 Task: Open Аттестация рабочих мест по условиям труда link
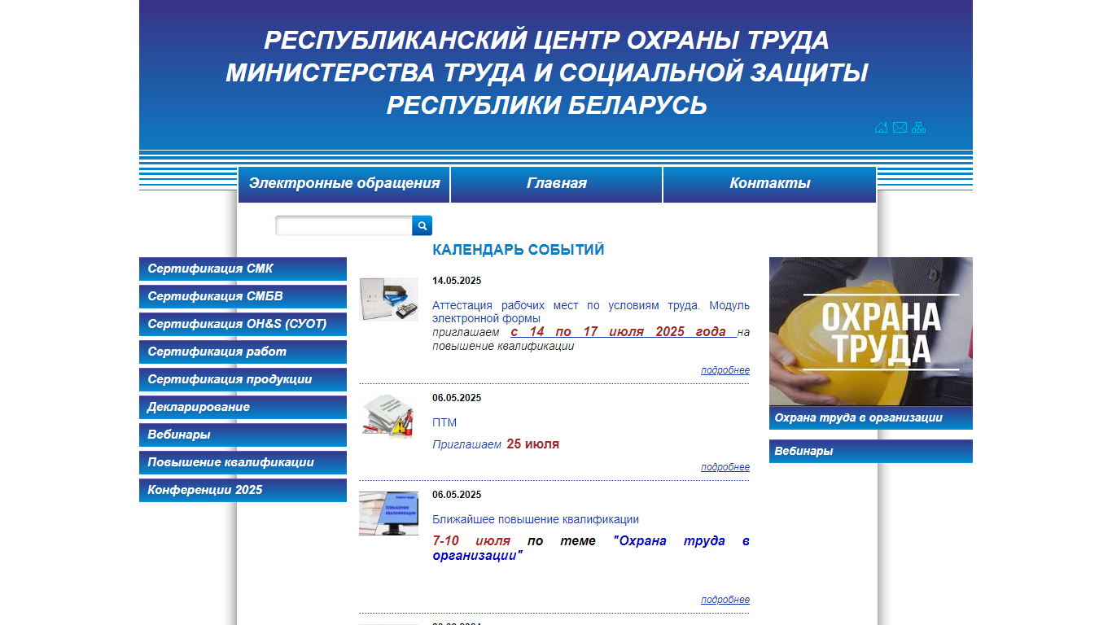click(591, 312)
